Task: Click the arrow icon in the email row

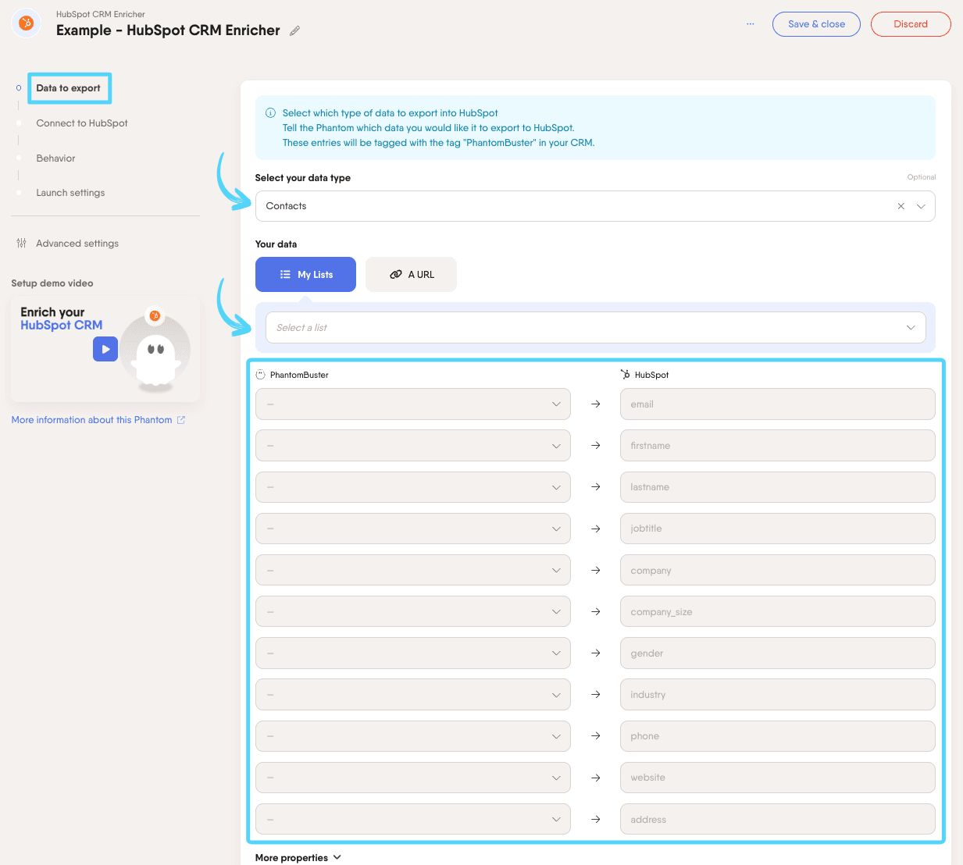Action: coord(595,404)
